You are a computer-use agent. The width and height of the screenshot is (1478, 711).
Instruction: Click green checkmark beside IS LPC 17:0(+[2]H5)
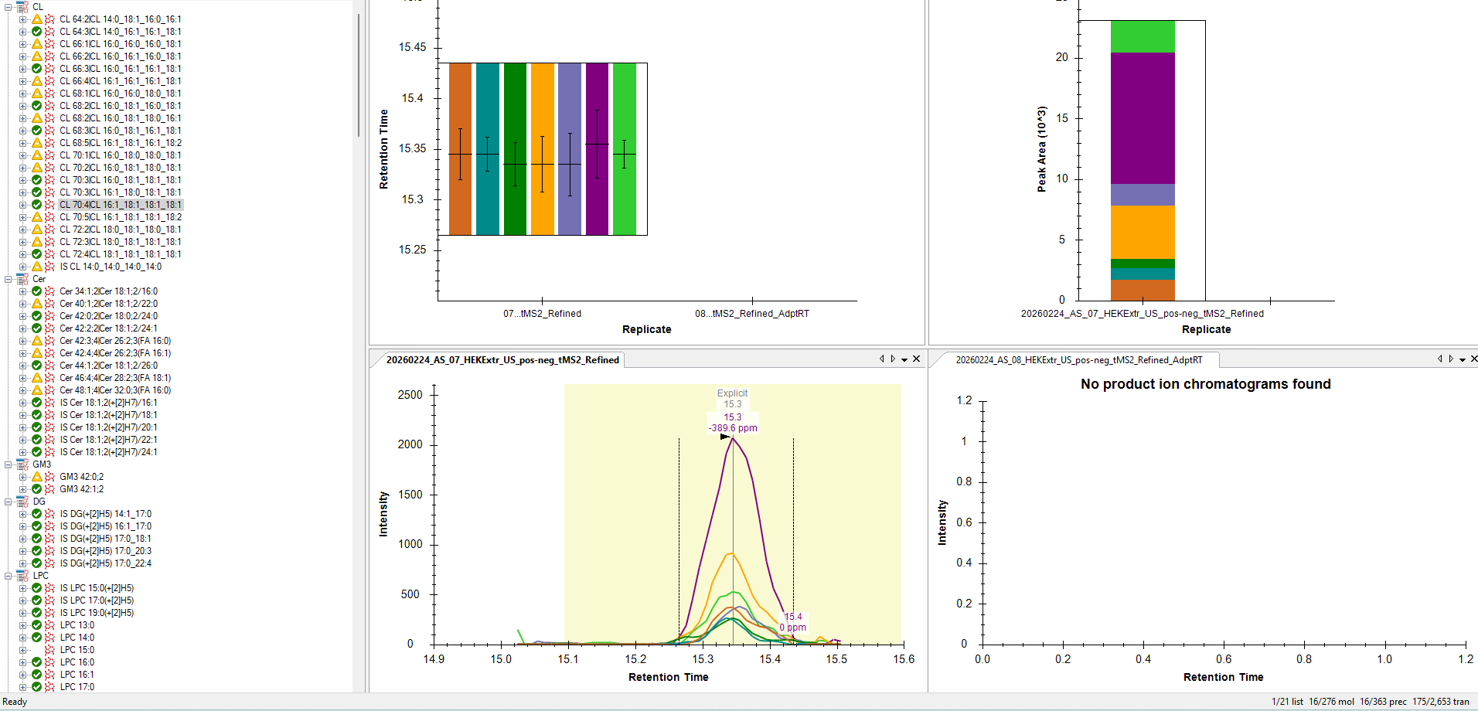(x=36, y=600)
